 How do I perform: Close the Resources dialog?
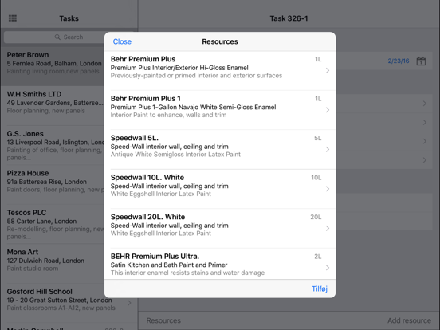(x=122, y=41)
